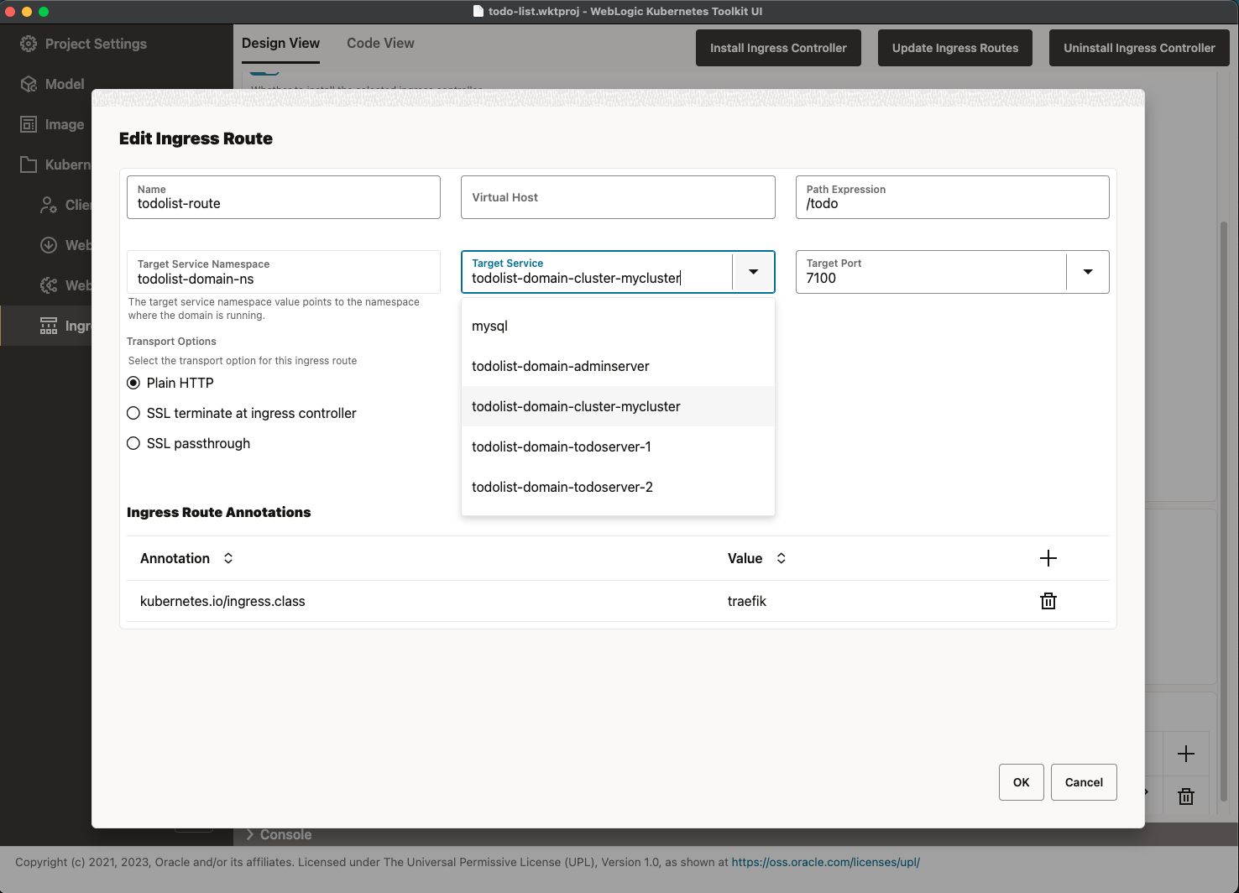Choose todolist-domain-todoserver-1 option
The width and height of the screenshot is (1239, 893).
tap(618, 446)
